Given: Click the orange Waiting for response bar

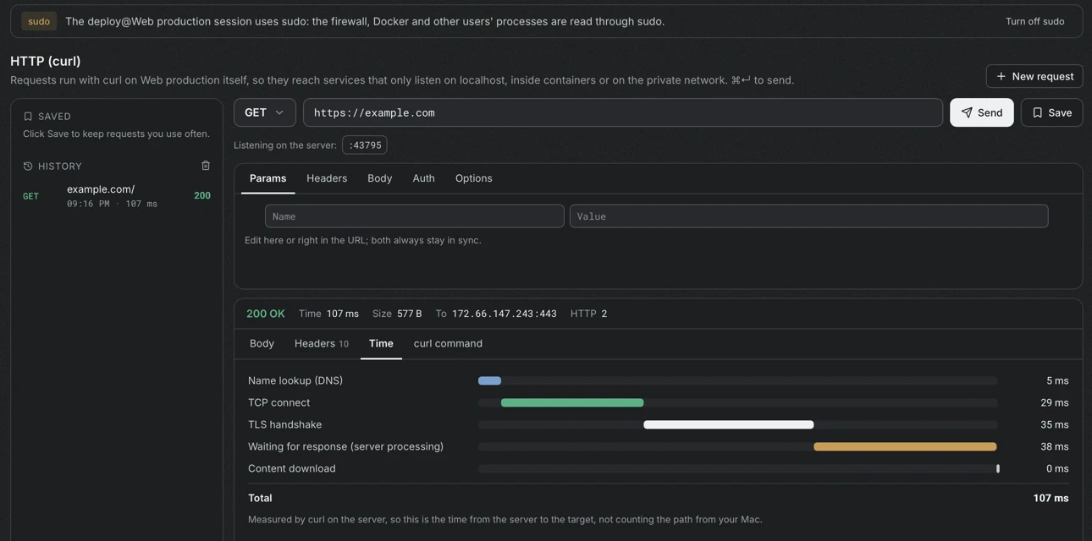Looking at the screenshot, I should tap(905, 446).
